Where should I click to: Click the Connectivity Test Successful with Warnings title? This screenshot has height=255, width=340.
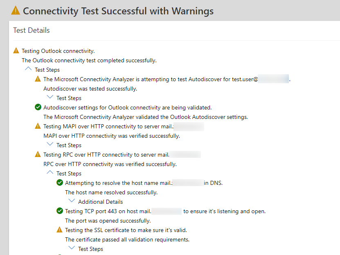[x=118, y=11]
